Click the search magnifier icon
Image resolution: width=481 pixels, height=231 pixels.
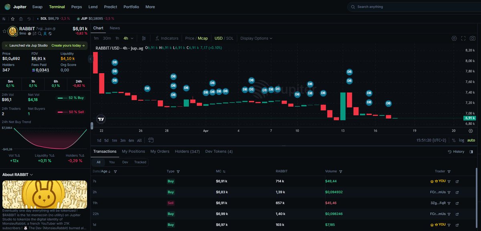click(x=353, y=7)
